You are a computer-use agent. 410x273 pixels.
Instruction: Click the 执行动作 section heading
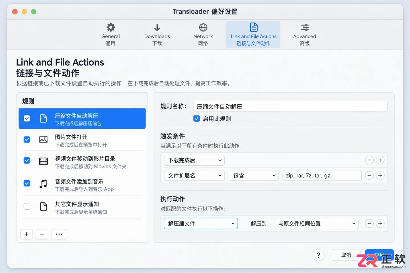pos(173,199)
